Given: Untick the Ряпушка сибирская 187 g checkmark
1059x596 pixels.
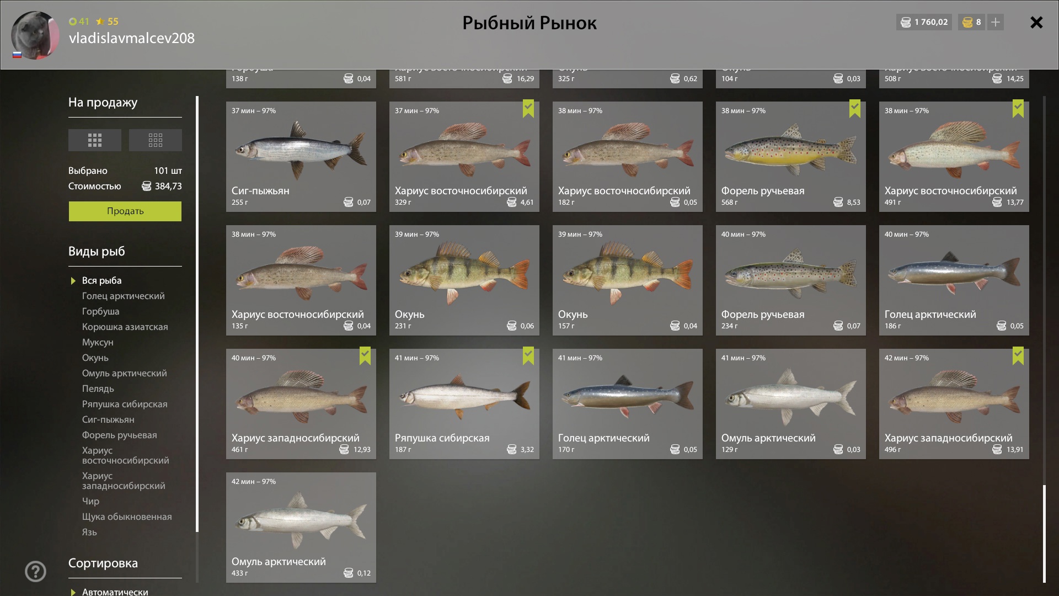Looking at the screenshot, I should click(x=528, y=356).
